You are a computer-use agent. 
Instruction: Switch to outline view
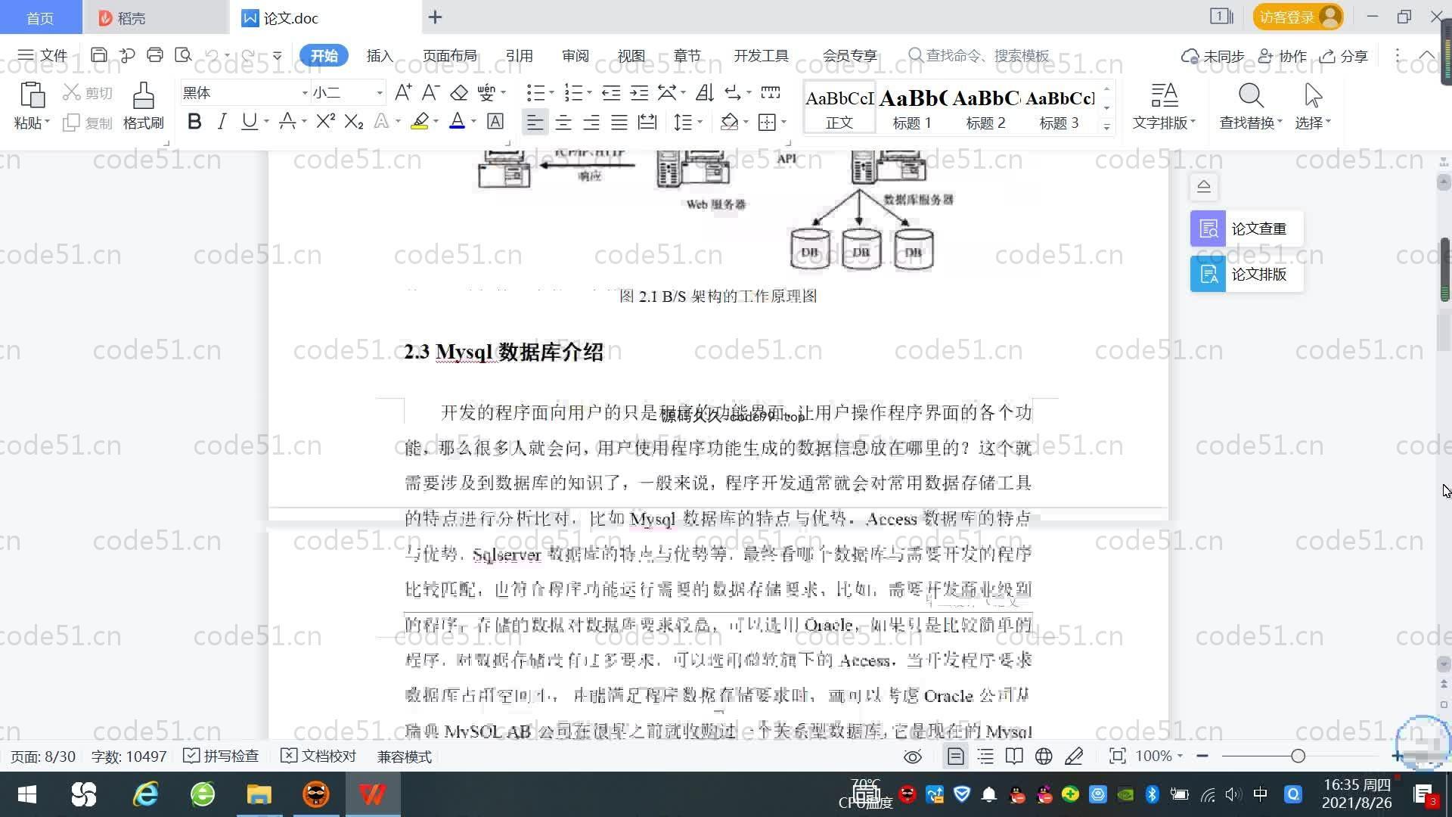pos(985,756)
